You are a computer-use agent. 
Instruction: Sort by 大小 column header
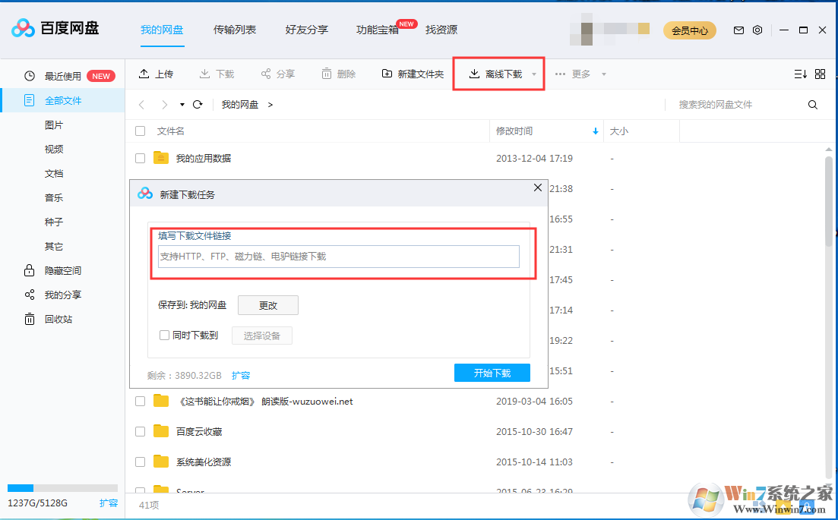[x=619, y=131]
